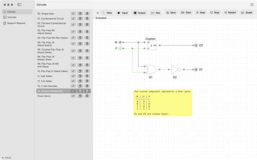This screenshot has height=160, width=257.
Task: Edit name of 00. Single Gate
Action: (73, 13)
